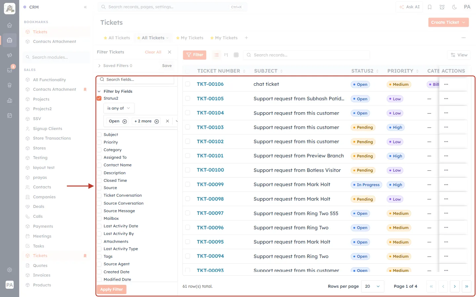
Task: Open the Rows per page dropdown
Action: tap(373, 286)
